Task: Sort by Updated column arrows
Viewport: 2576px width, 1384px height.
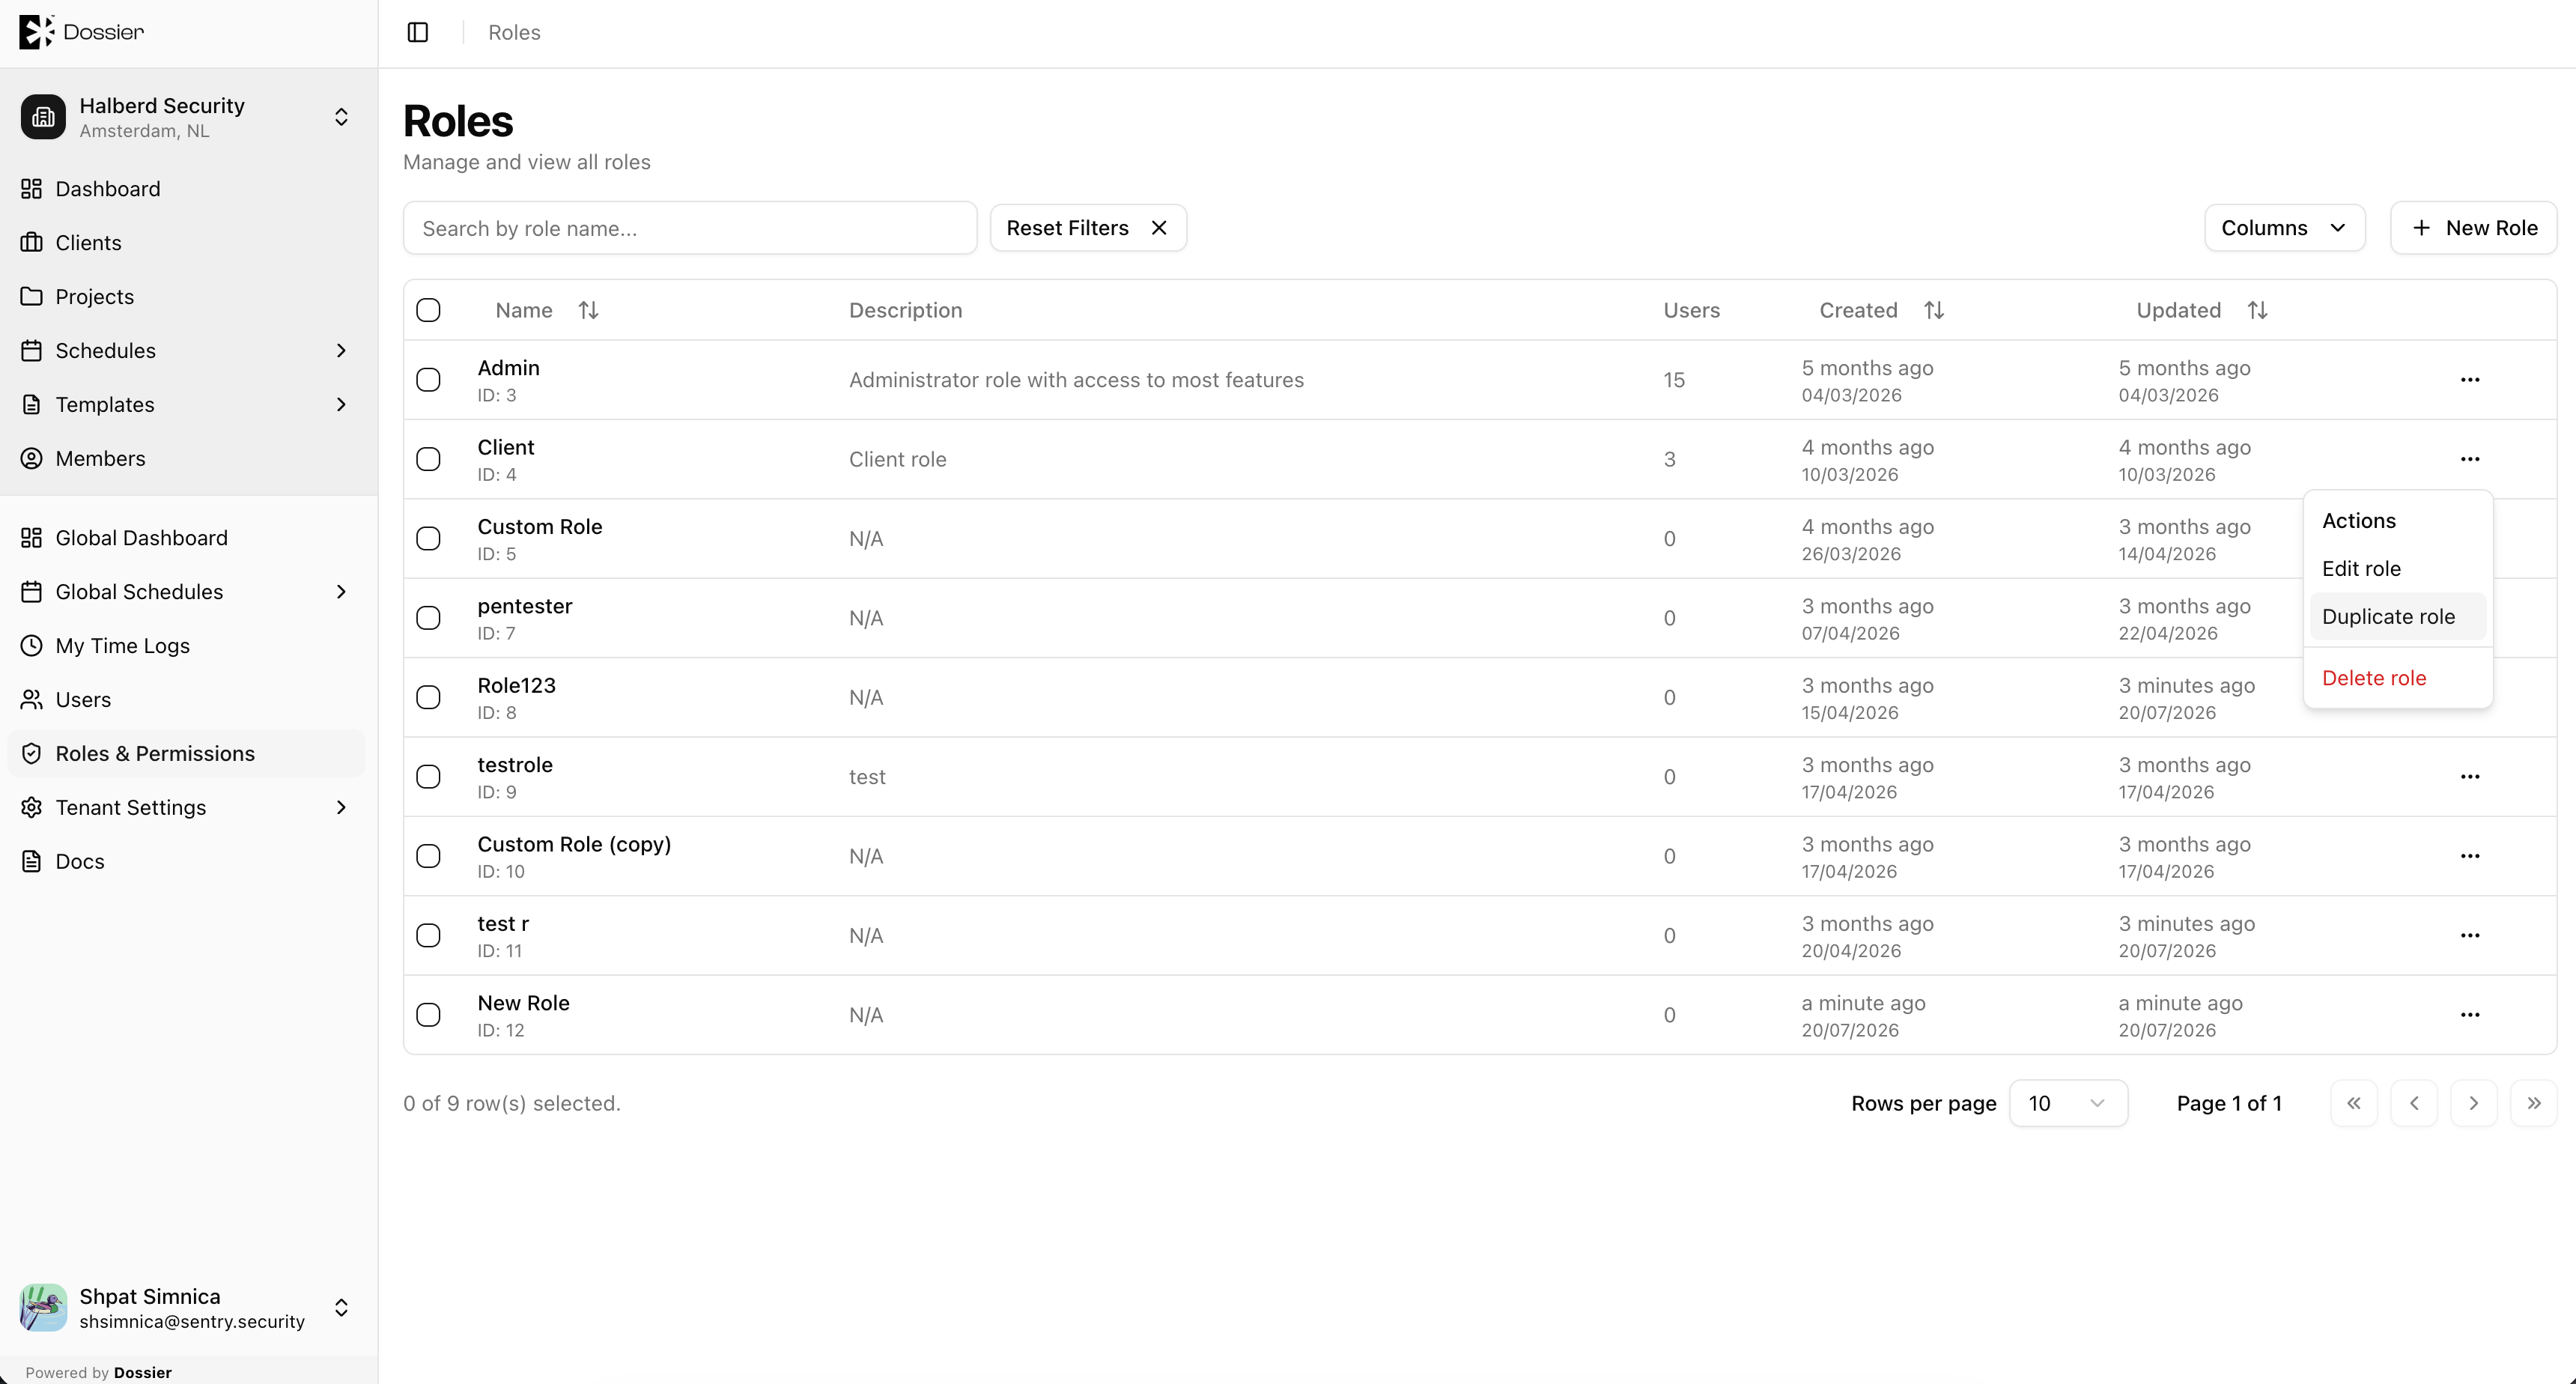Action: [x=2257, y=310]
